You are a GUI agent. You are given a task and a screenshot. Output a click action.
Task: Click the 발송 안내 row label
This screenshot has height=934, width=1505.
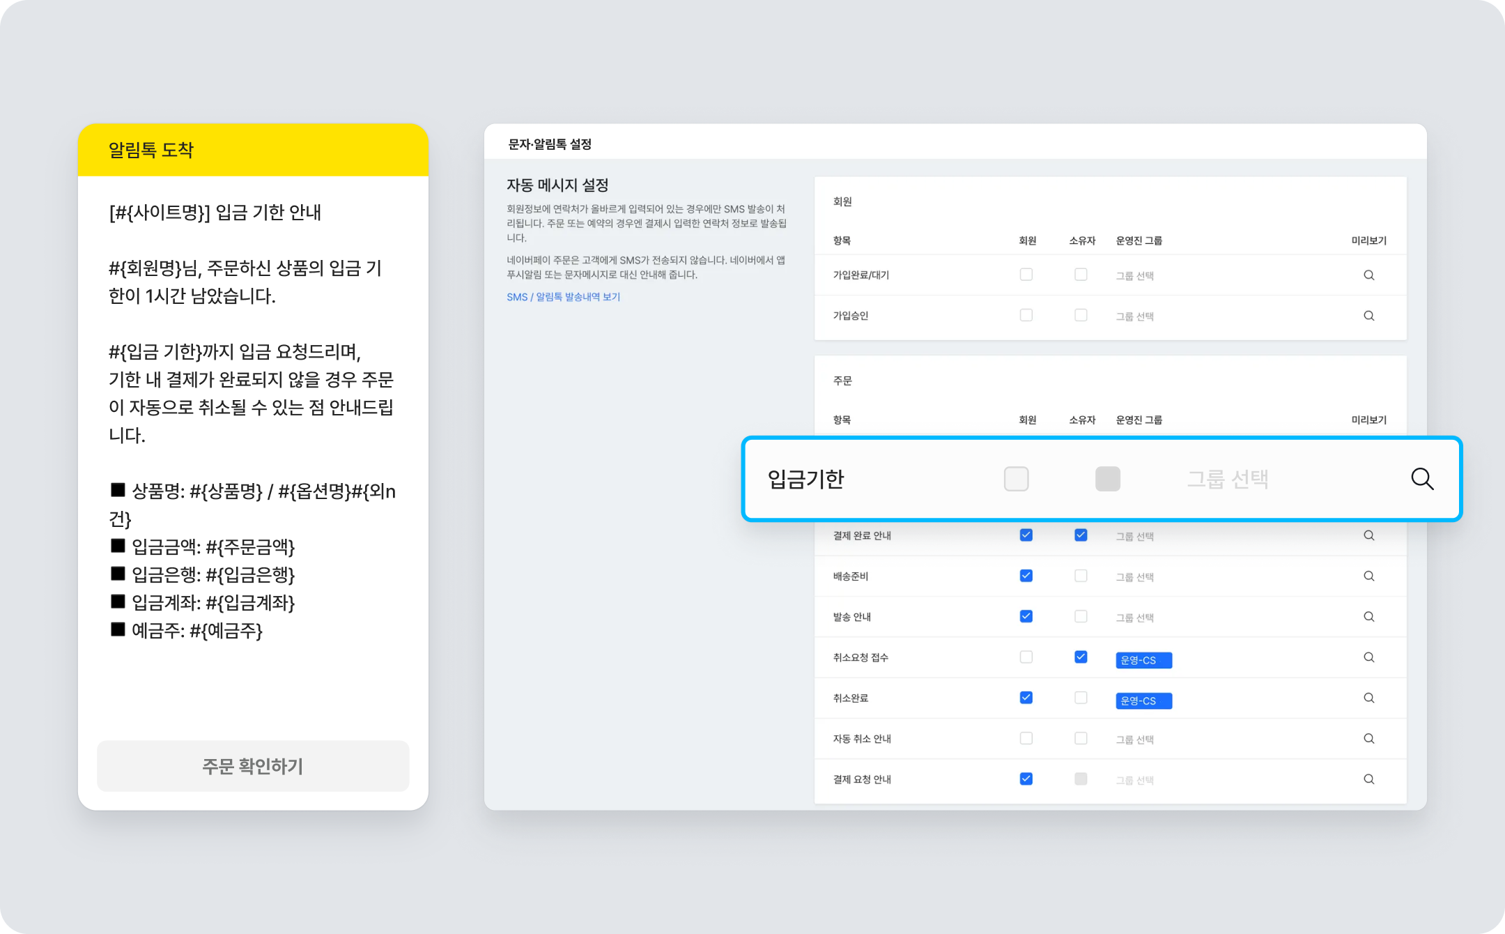(851, 617)
